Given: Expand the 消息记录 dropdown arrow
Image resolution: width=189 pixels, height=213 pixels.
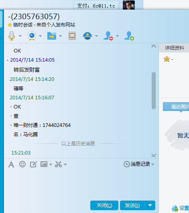Looking at the screenshot, I should click(152, 165).
